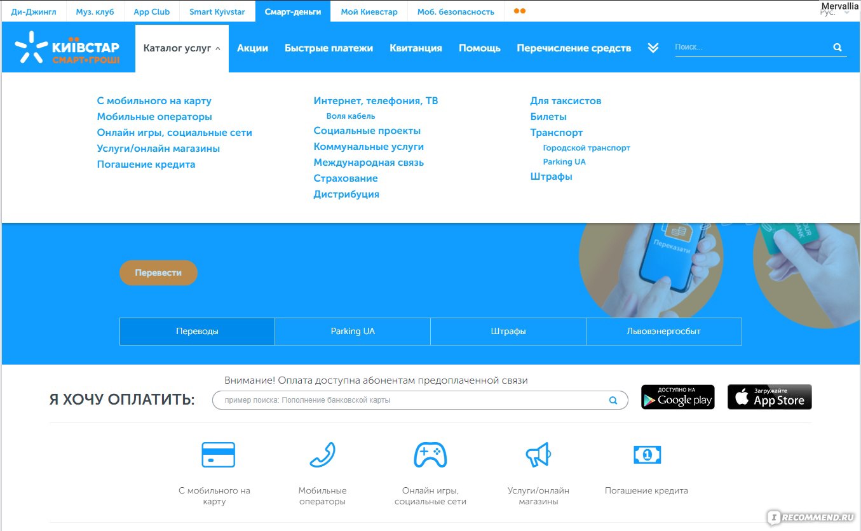
Task: Open Перечисление средств menu item
Action: point(574,48)
